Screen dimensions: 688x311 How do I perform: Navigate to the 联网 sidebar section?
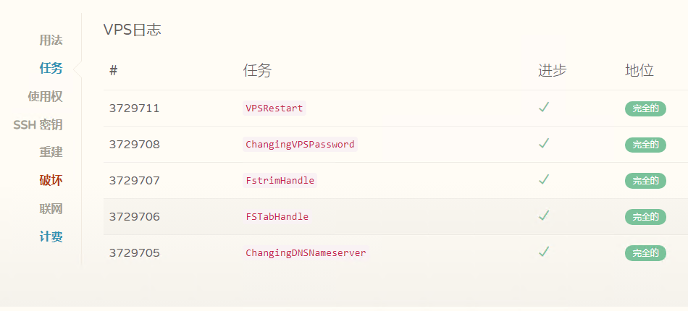click(51, 209)
